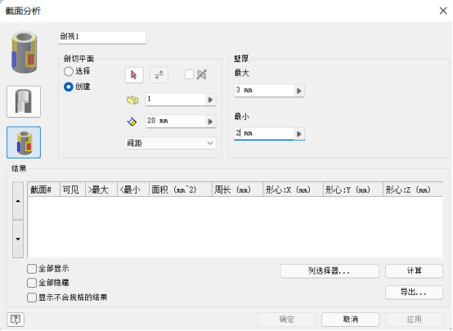Click the 取消 button
453x331 pixels.
[x=351, y=320]
